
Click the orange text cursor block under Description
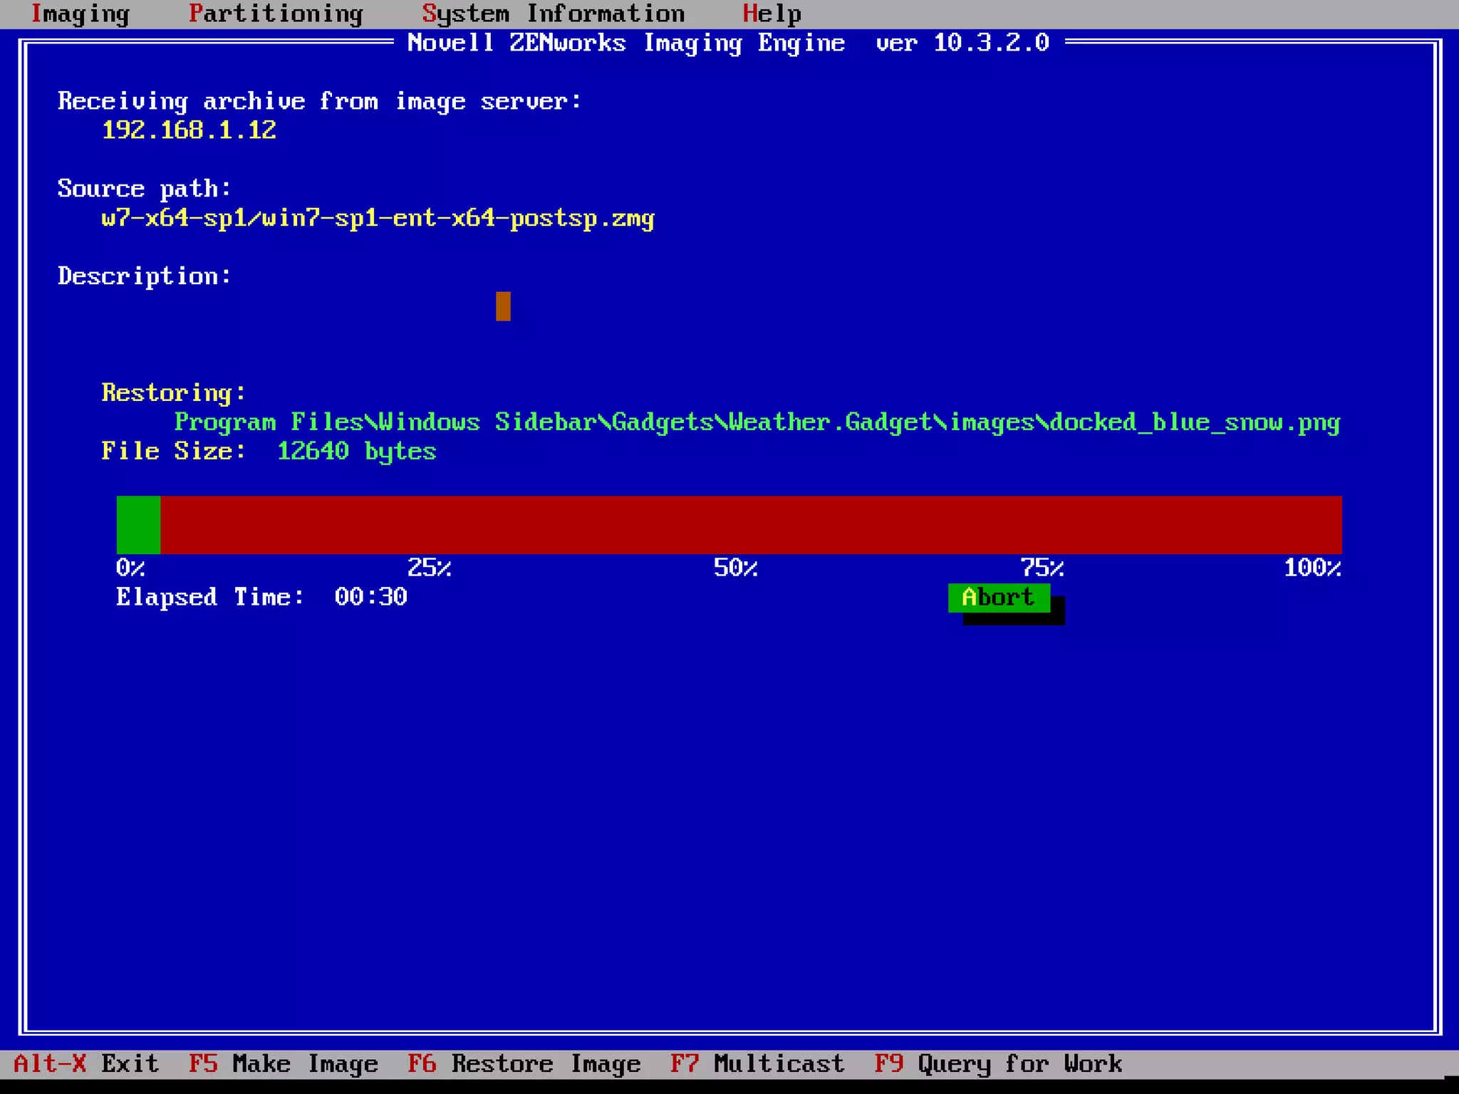503,306
